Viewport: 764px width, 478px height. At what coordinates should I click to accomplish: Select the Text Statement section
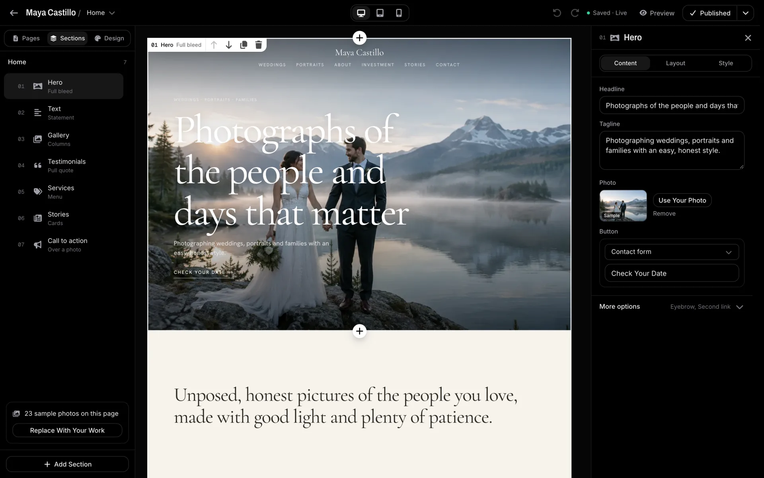tap(64, 113)
